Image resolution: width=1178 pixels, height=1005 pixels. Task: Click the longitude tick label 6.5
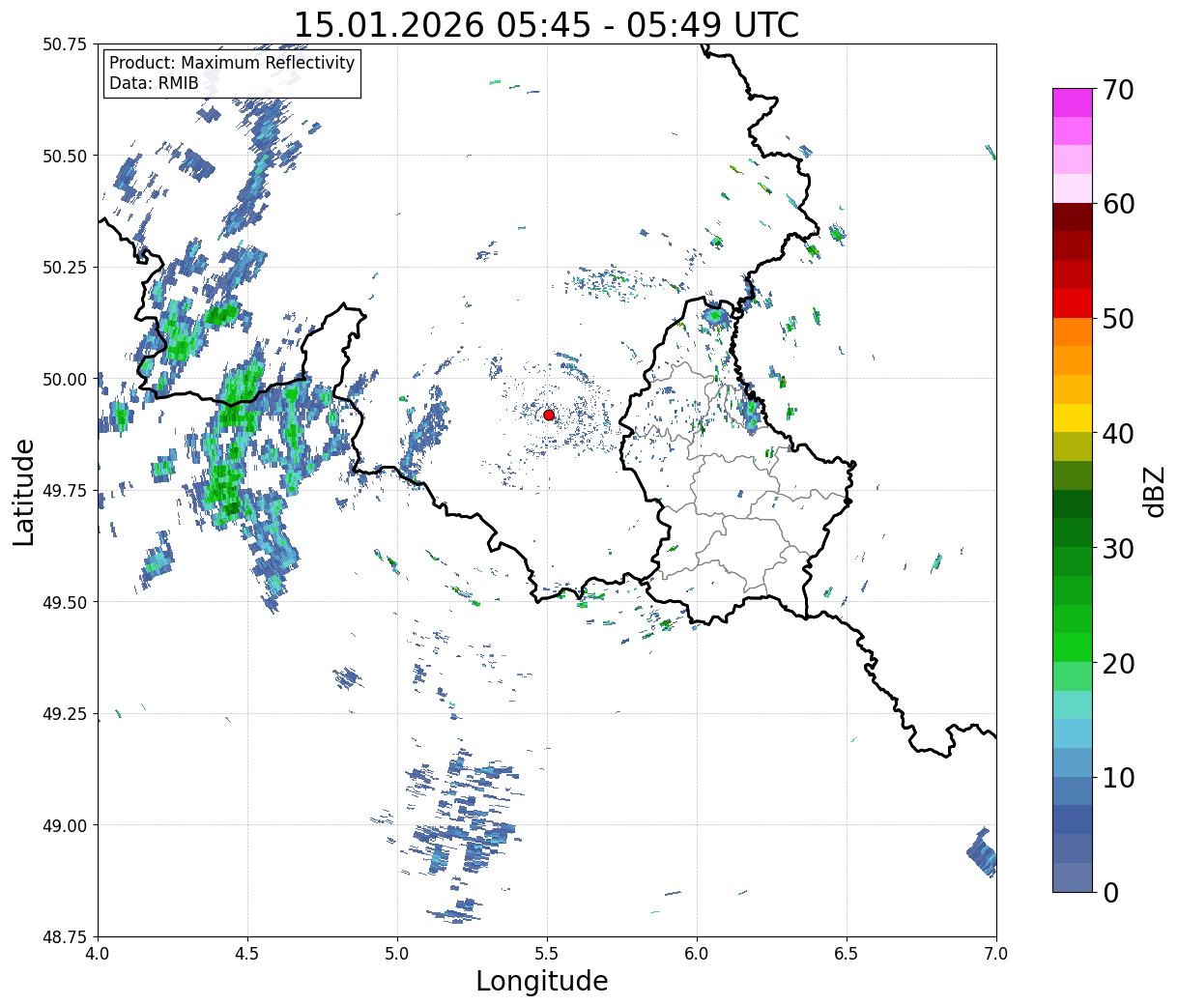point(848,954)
